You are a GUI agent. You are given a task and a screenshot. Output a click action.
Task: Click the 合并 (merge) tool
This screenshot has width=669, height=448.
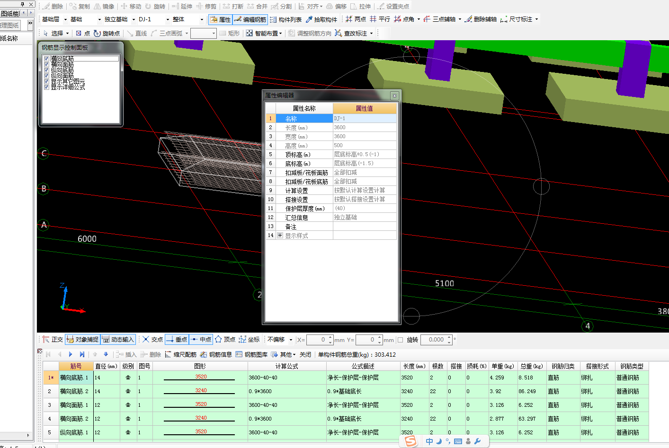coord(257,6)
